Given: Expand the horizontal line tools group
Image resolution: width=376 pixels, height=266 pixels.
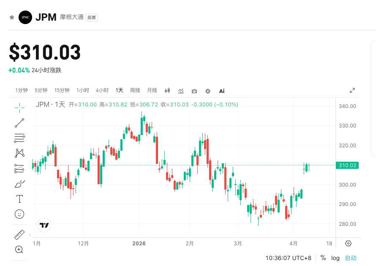Looking at the screenshot, I should click(19, 138).
